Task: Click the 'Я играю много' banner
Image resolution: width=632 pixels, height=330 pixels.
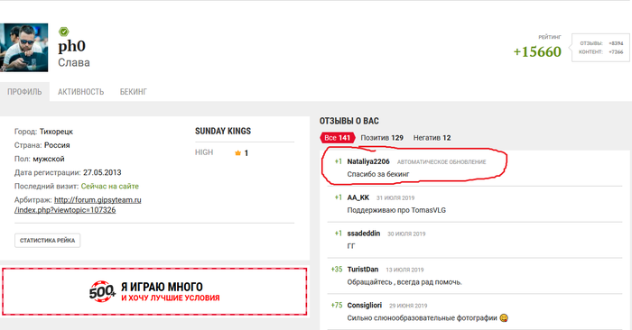Action: point(154,291)
